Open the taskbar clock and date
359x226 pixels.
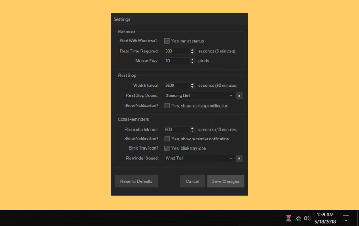tap(325, 218)
